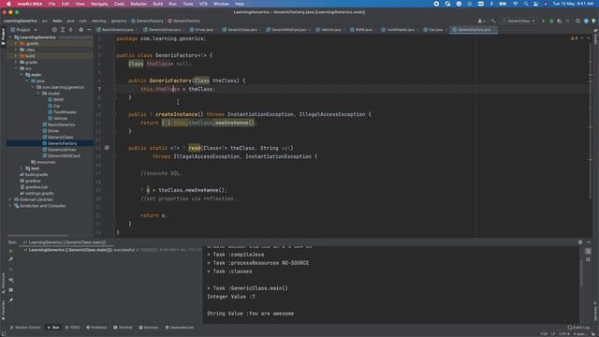The height and width of the screenshot is (337, 599).
Task: Click Expand All icon in the Project panel
Action: [63, 29]
